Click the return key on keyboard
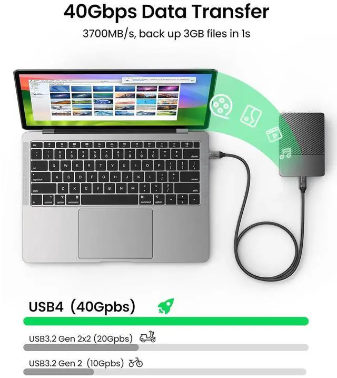Viewport: 337px width, 378px height. (192, 177)
